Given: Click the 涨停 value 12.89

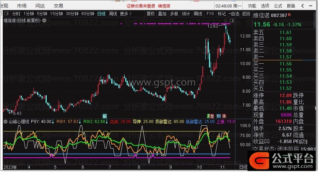Looking at the screenshot, I should click(x=285, y=95).
